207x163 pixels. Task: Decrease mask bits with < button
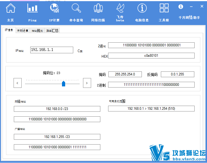[18, 83]
